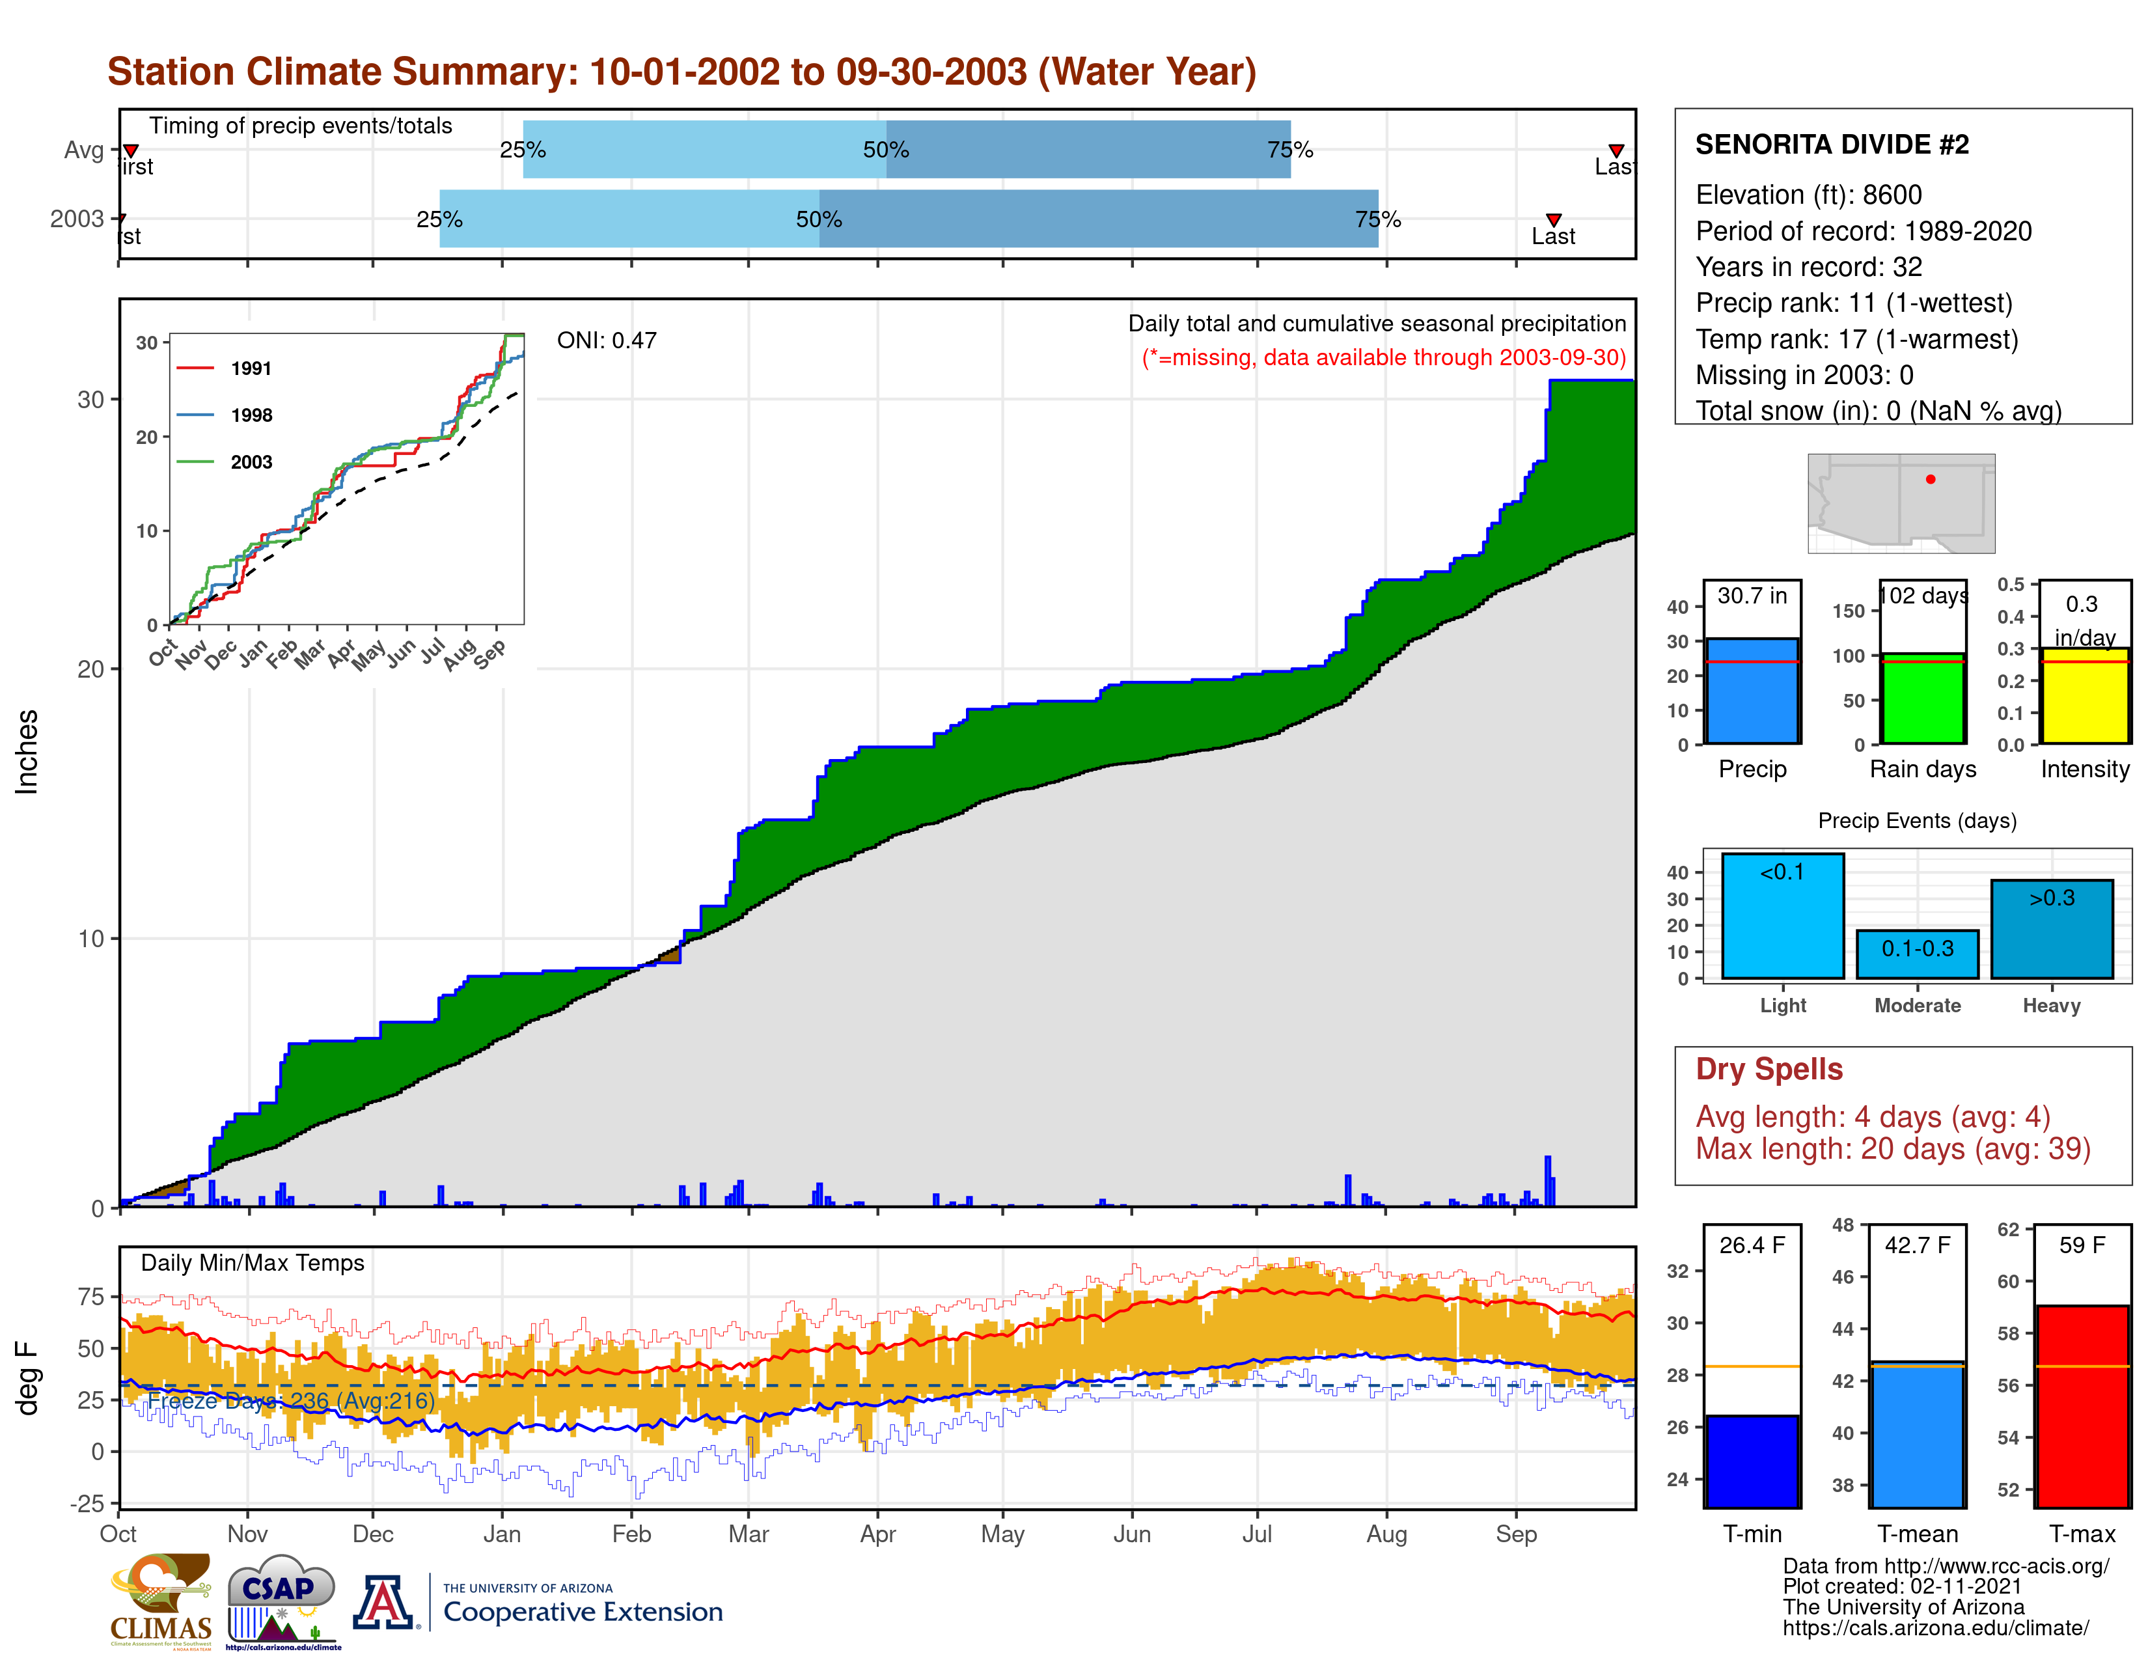Click the 'Daily total and cumulative seasonal precipitation' title

click(x=1377, y=324)
